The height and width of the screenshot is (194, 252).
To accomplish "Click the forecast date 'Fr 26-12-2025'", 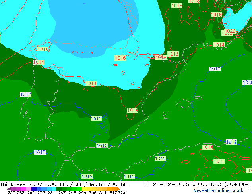I will click(x=167, y=184).
